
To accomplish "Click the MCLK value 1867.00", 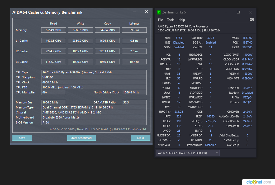I will (x=247, y=38).
